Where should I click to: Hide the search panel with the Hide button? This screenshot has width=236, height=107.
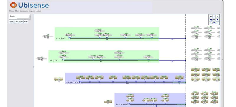coord(26,22)
